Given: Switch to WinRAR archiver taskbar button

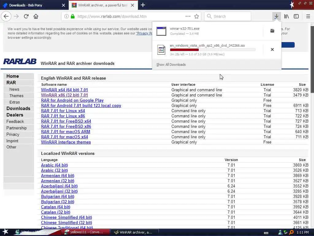Looking at the screenshot, I should 135,232.
